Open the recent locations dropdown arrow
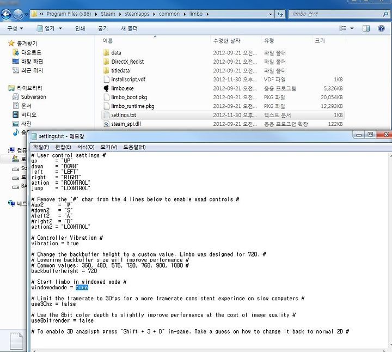Screen dimensions: 392x352 tap(26, 14)
